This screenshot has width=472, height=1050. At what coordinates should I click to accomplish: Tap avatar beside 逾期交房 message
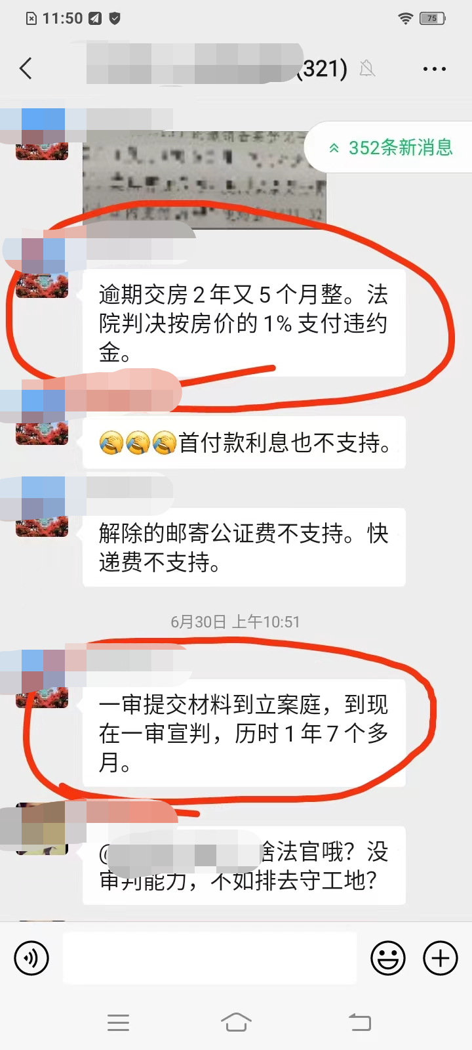(x=42, y=283)
